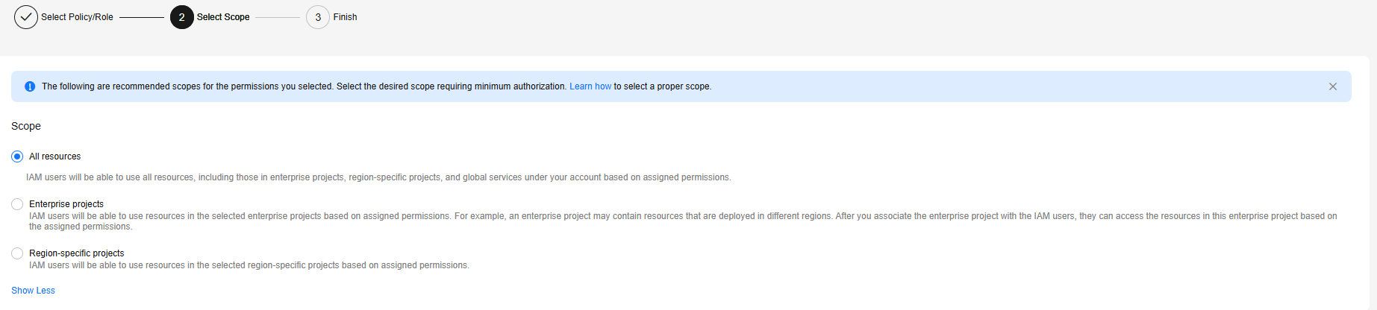Click the Region-specific projects option label

(x=76, y=253)
